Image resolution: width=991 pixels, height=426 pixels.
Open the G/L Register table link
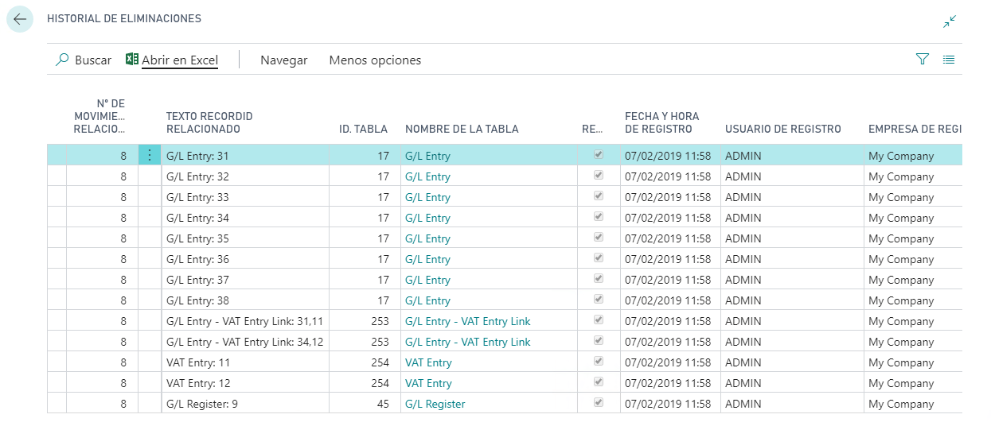click(x=435, y=404)
